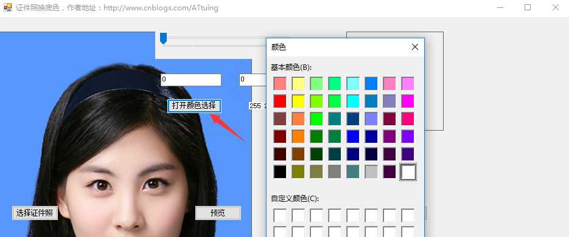Click the 选择证件照 button
Viewport: 569px width, 237px height.
coord(35,213)
